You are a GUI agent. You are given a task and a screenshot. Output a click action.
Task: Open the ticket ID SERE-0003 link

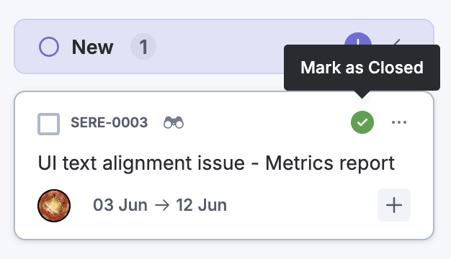[110, 122]
